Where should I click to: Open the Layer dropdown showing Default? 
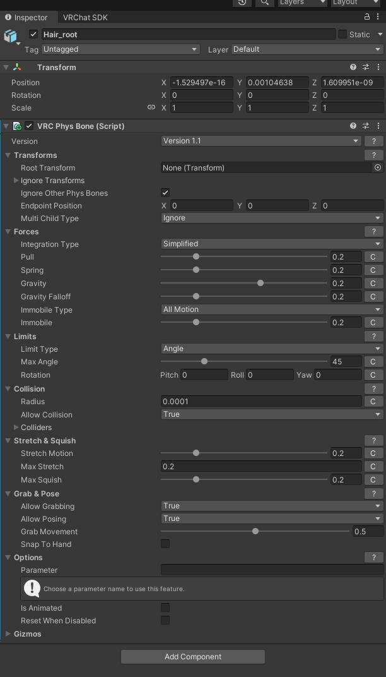307,49
